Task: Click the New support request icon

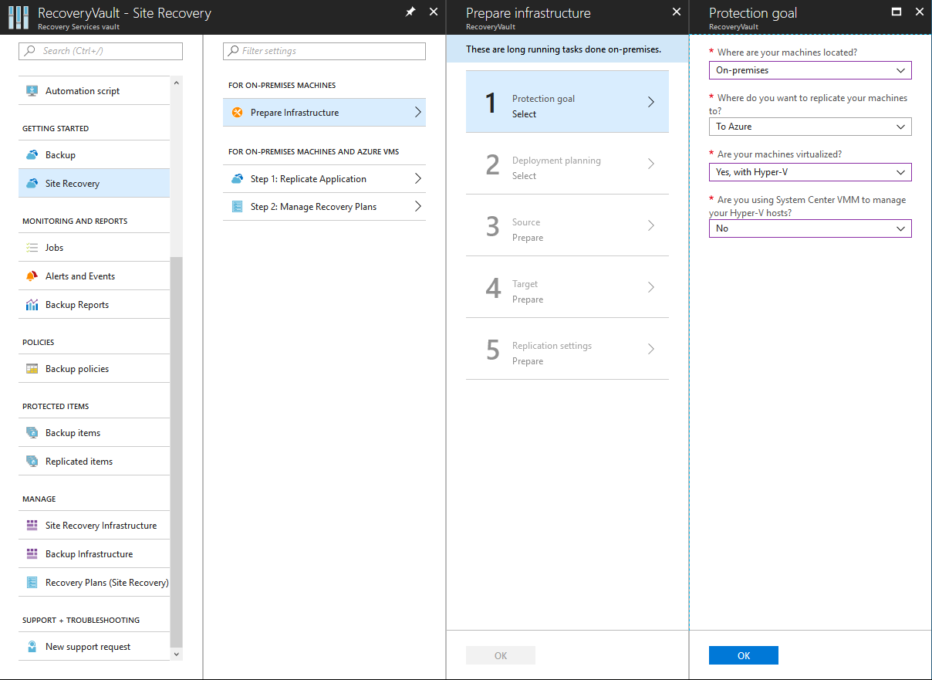Action: pyautogui.click(x=32, y=646)
